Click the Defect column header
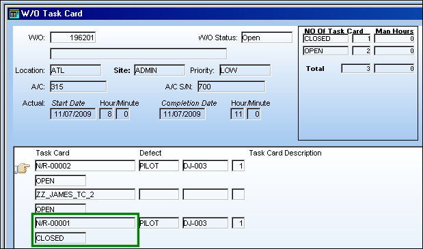The width and height of the screenshot is (423, 249). click(x=150, y=153)
